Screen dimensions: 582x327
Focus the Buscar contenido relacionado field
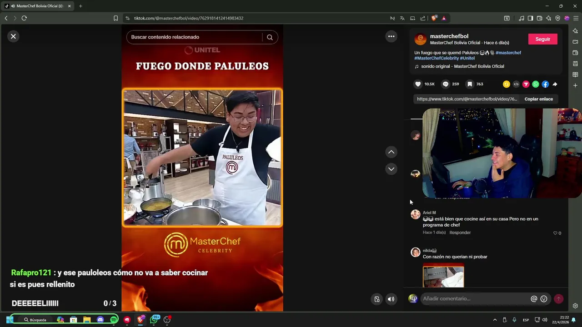pyautogui.click(x=196, y=37)
